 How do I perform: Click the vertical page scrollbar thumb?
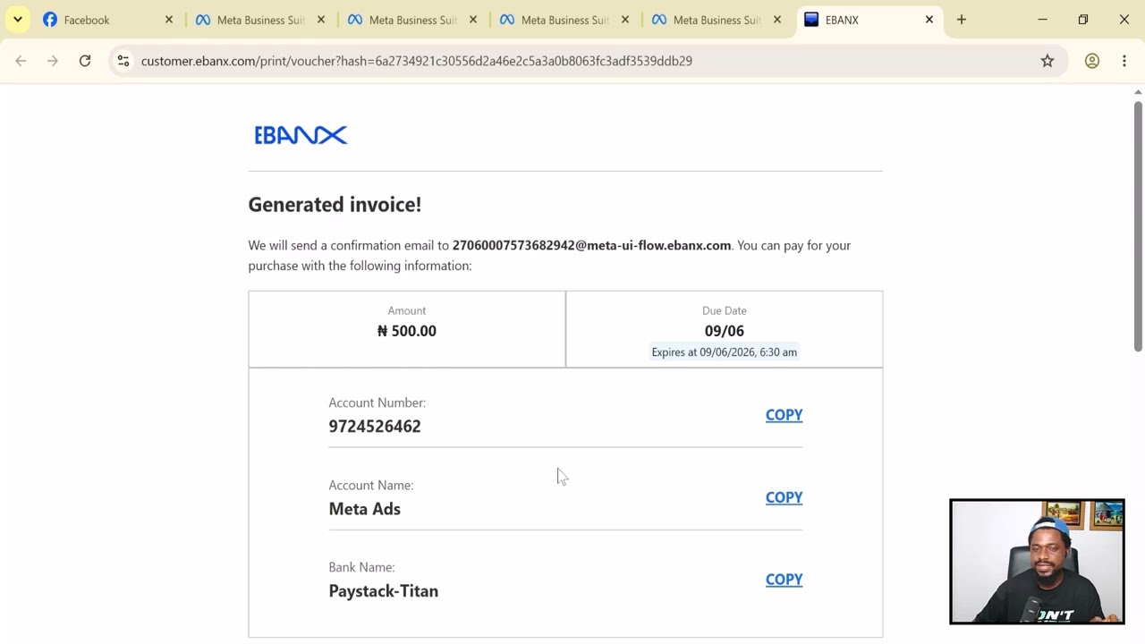(1138, 225)
